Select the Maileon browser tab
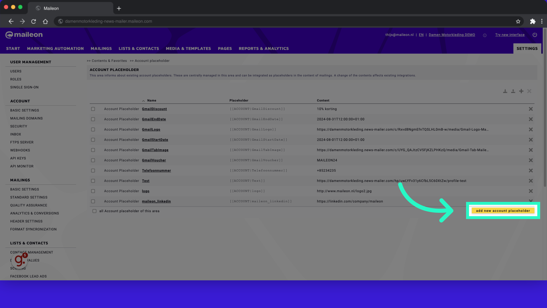This screenshot has height=308, width=547. point(71,8)
